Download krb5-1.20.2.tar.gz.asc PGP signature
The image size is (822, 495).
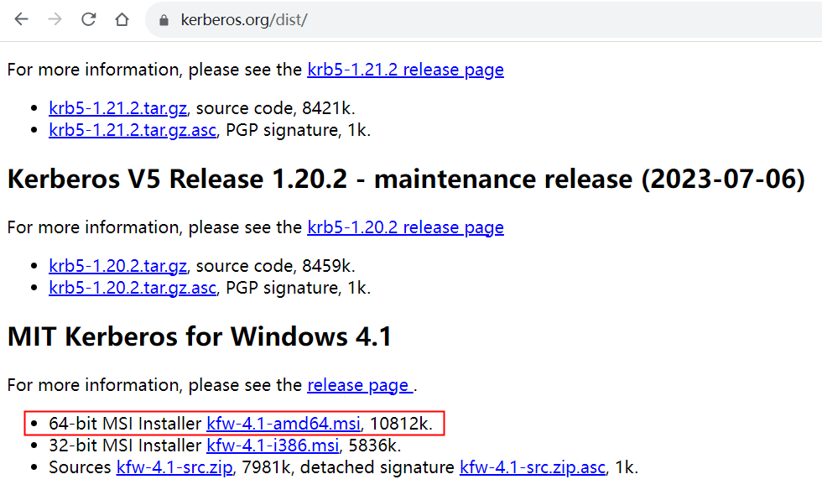point(133,288)
